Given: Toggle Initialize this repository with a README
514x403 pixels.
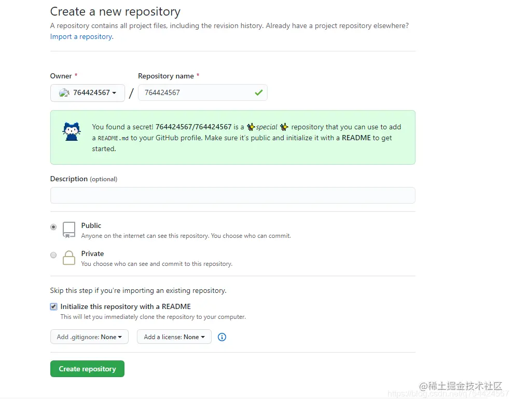Looking at the screenshot, I should pyautogui.click(x=54, y=306).
